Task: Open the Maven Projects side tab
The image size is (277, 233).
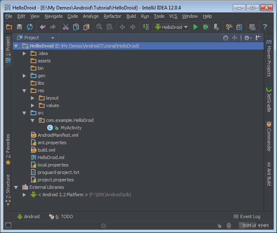Action: pos(269,58)
